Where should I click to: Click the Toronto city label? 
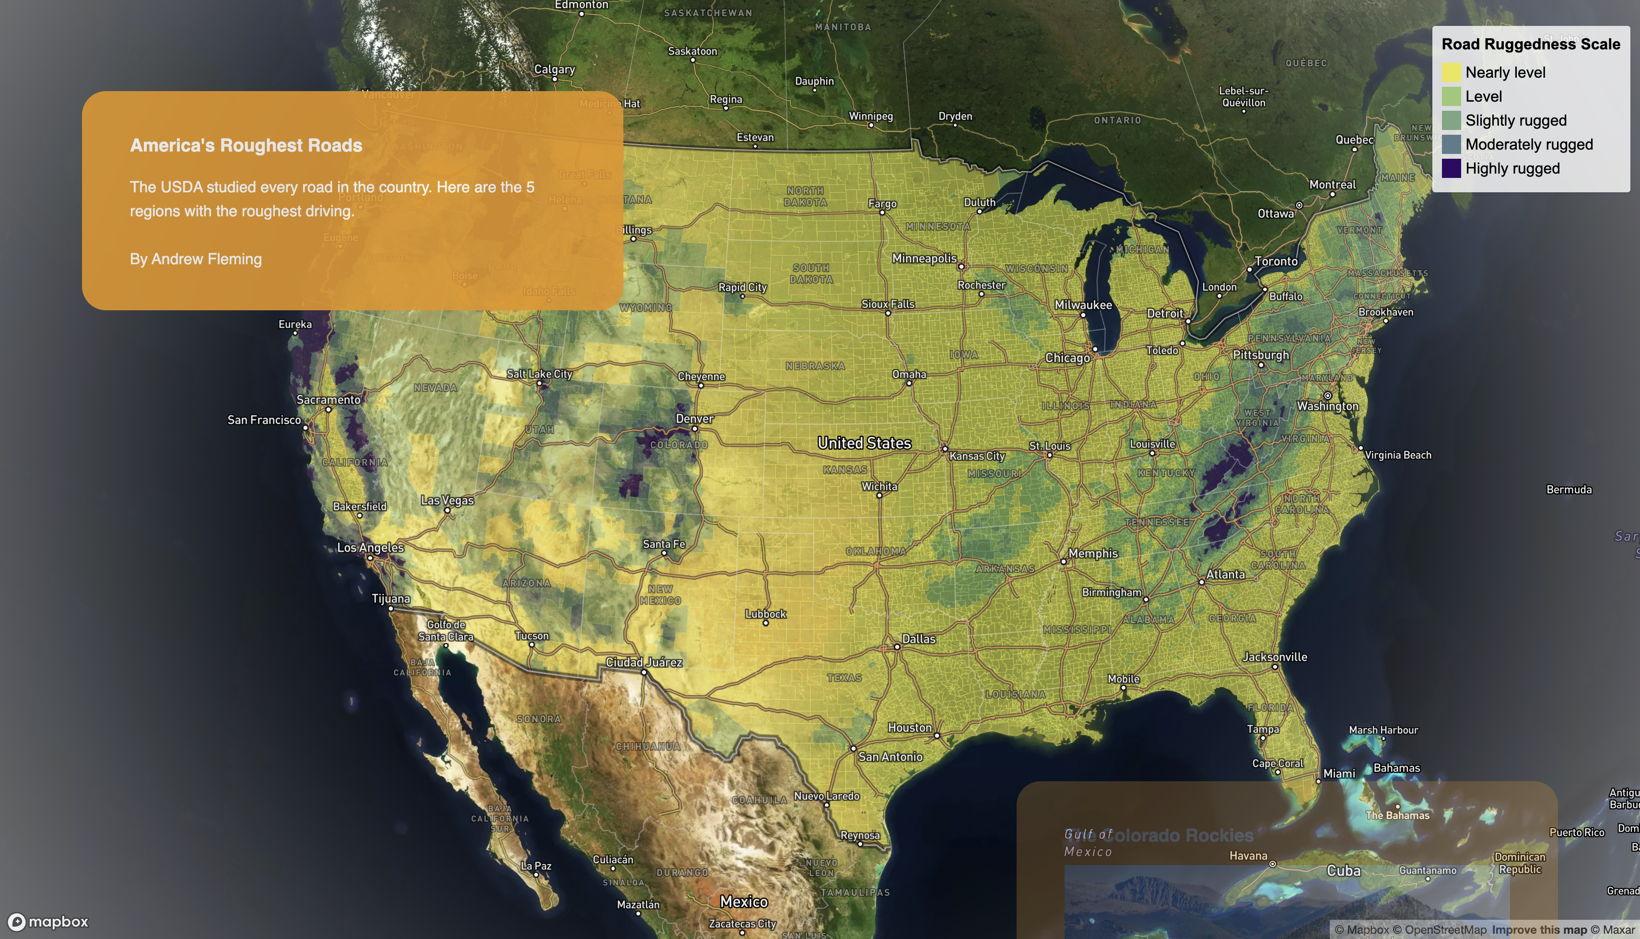[1277, 261]
